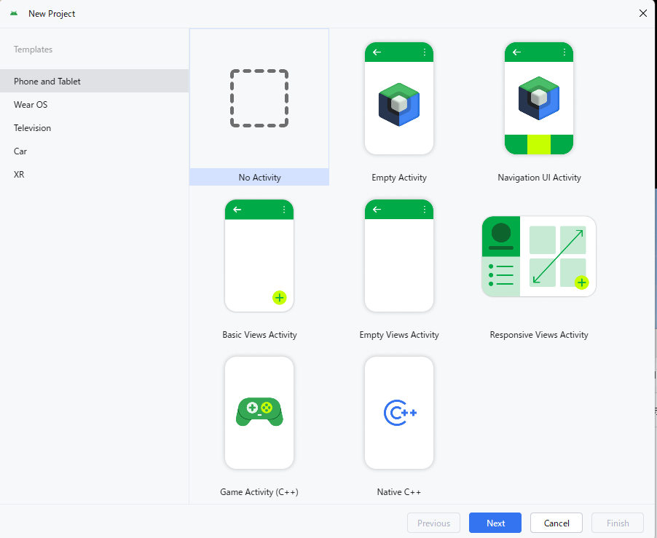Click the Android logo in title bar
This screenshot has height=538, width=657.
coord(14,14)
